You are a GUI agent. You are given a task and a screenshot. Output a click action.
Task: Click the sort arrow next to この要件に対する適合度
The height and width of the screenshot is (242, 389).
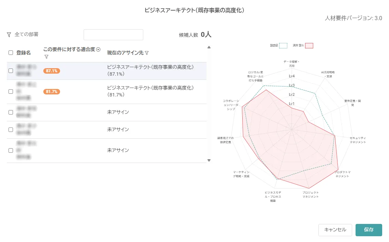point(98,49)
